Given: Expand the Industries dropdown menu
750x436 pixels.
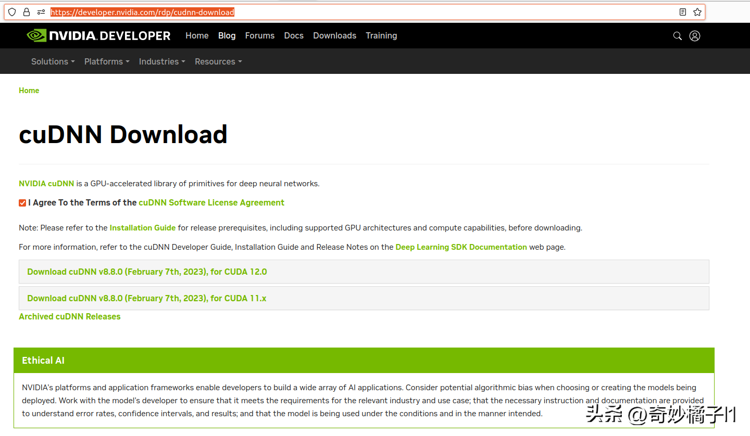Looking at the screenshot, I should click(162, 61).
